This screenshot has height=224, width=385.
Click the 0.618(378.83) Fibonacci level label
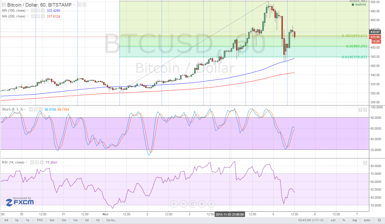click(x=354, y=57)
